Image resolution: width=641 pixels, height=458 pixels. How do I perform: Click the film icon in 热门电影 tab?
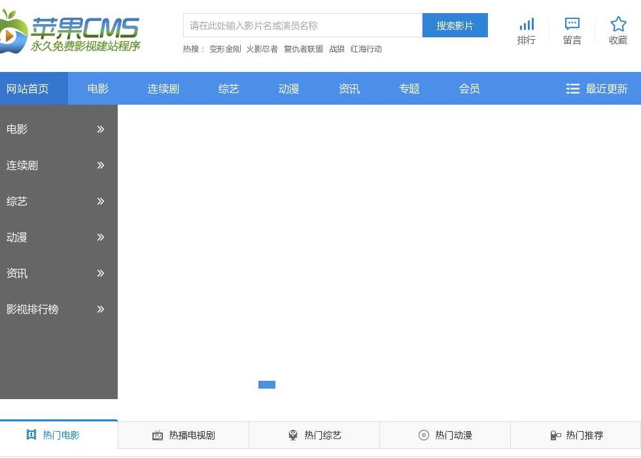tap(31, 434)
